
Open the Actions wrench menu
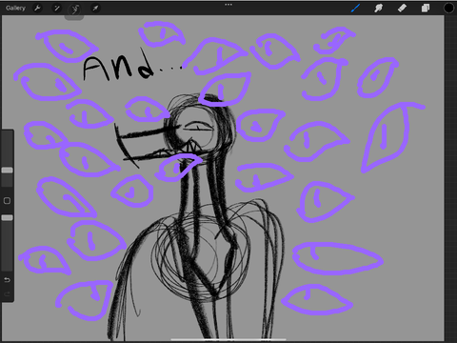tap(37, 8)
